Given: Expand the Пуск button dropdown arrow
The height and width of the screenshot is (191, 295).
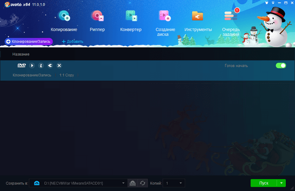Looking at the screenshot, I should pyautogui.click(x=282, y=183).
